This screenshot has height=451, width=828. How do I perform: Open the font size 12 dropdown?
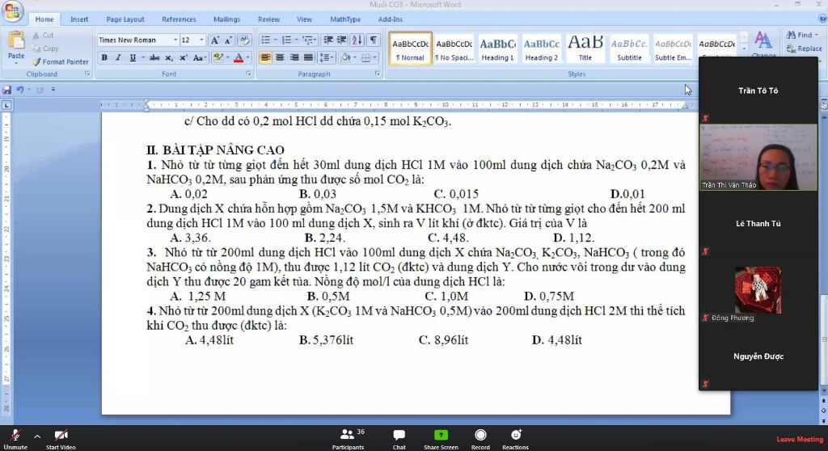(x=201, y=40)
